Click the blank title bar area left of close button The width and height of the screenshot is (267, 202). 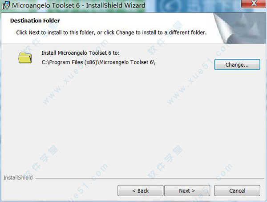pyautogui.click(x=192, y=5)
